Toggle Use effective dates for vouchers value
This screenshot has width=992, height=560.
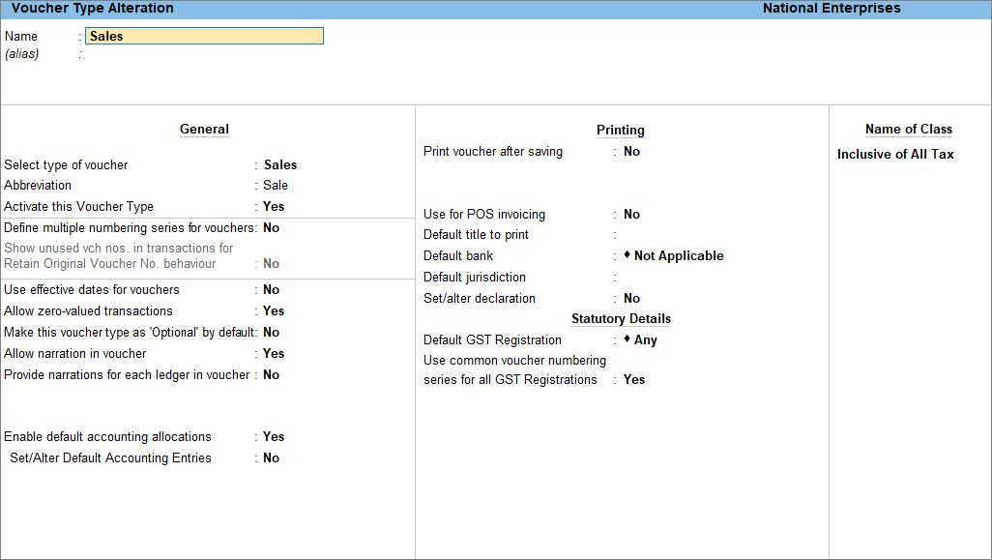pyautogui.click(x=271, y=290)
